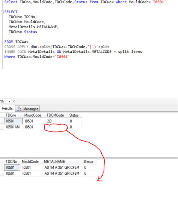Click Status header in second grid
The height and width of the screenshot is (199, 178).
pos(89,162)
